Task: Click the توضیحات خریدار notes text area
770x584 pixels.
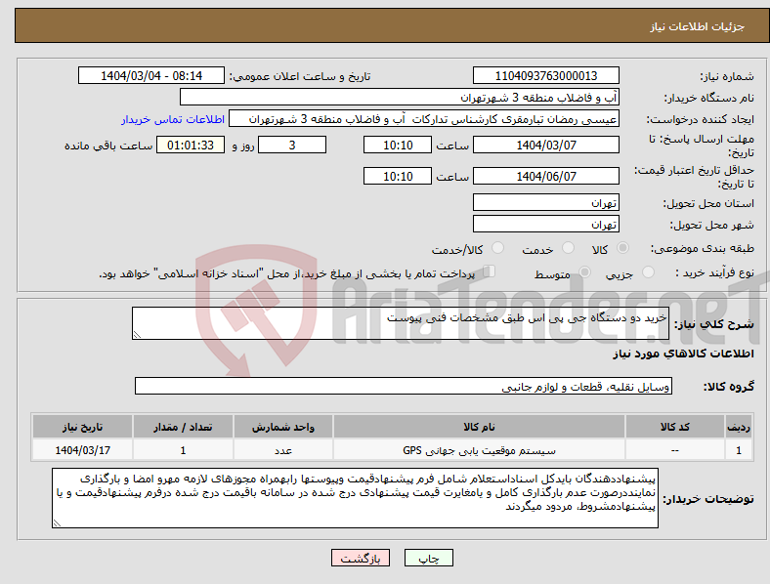Action: [x=355, y=498]
